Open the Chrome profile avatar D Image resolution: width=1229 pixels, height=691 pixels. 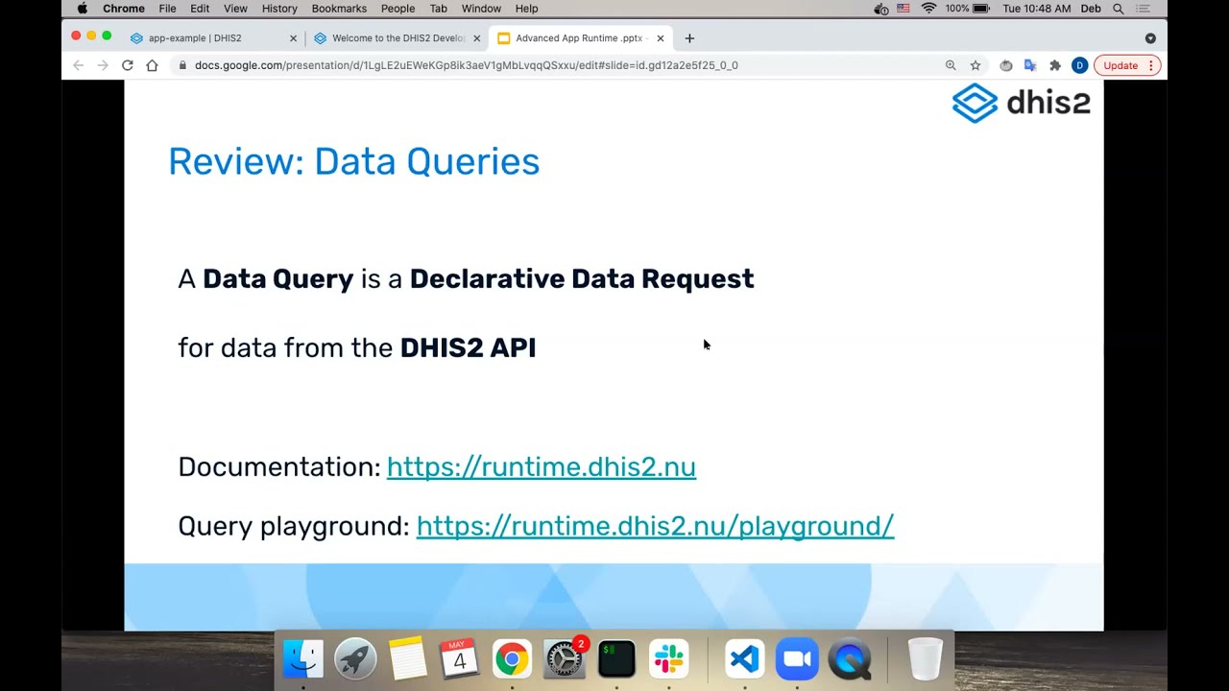pyautogui.click(x=1079, y=65)
